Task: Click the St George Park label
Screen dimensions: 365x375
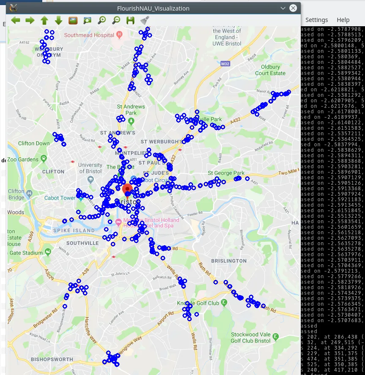Action: click(x=226, y=173)
